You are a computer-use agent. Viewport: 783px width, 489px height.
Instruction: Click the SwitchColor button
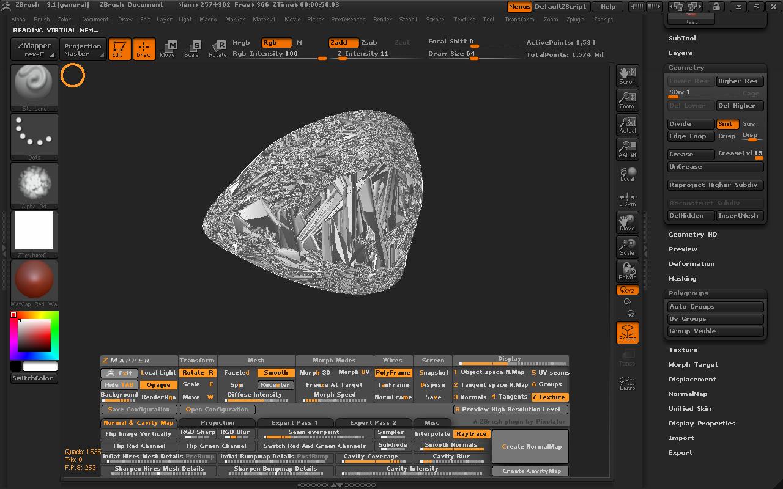pos(34,378)
